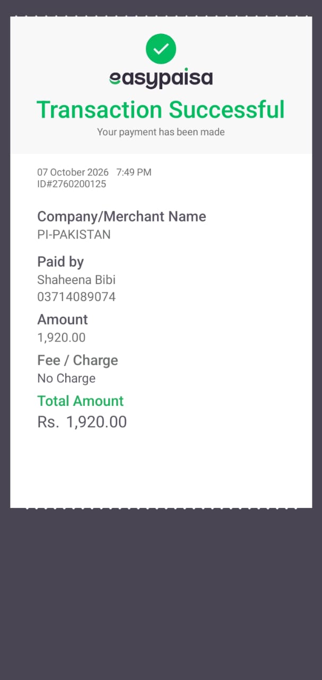Viewport: 322px width, 680px height.
Task: Click the easypaisa logo
Action: 161,79
